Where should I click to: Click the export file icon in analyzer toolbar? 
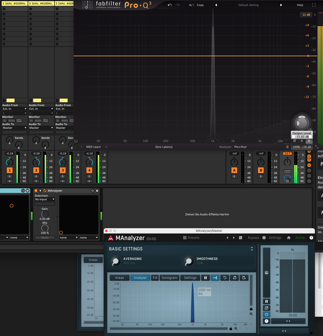tap(244, 278)
